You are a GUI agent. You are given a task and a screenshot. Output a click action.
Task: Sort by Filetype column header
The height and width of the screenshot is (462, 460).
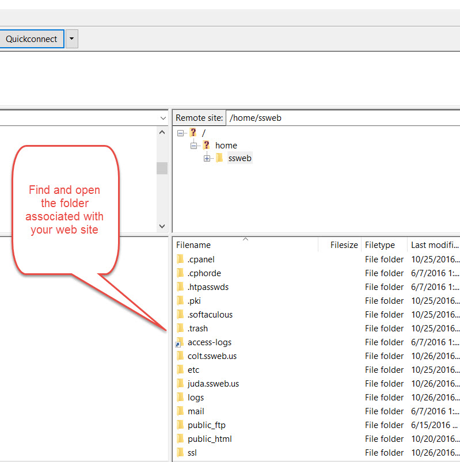tap(380, 245)
